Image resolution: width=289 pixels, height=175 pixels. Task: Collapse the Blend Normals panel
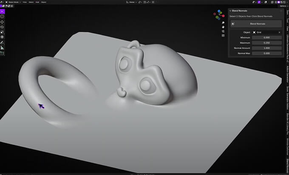230,11
